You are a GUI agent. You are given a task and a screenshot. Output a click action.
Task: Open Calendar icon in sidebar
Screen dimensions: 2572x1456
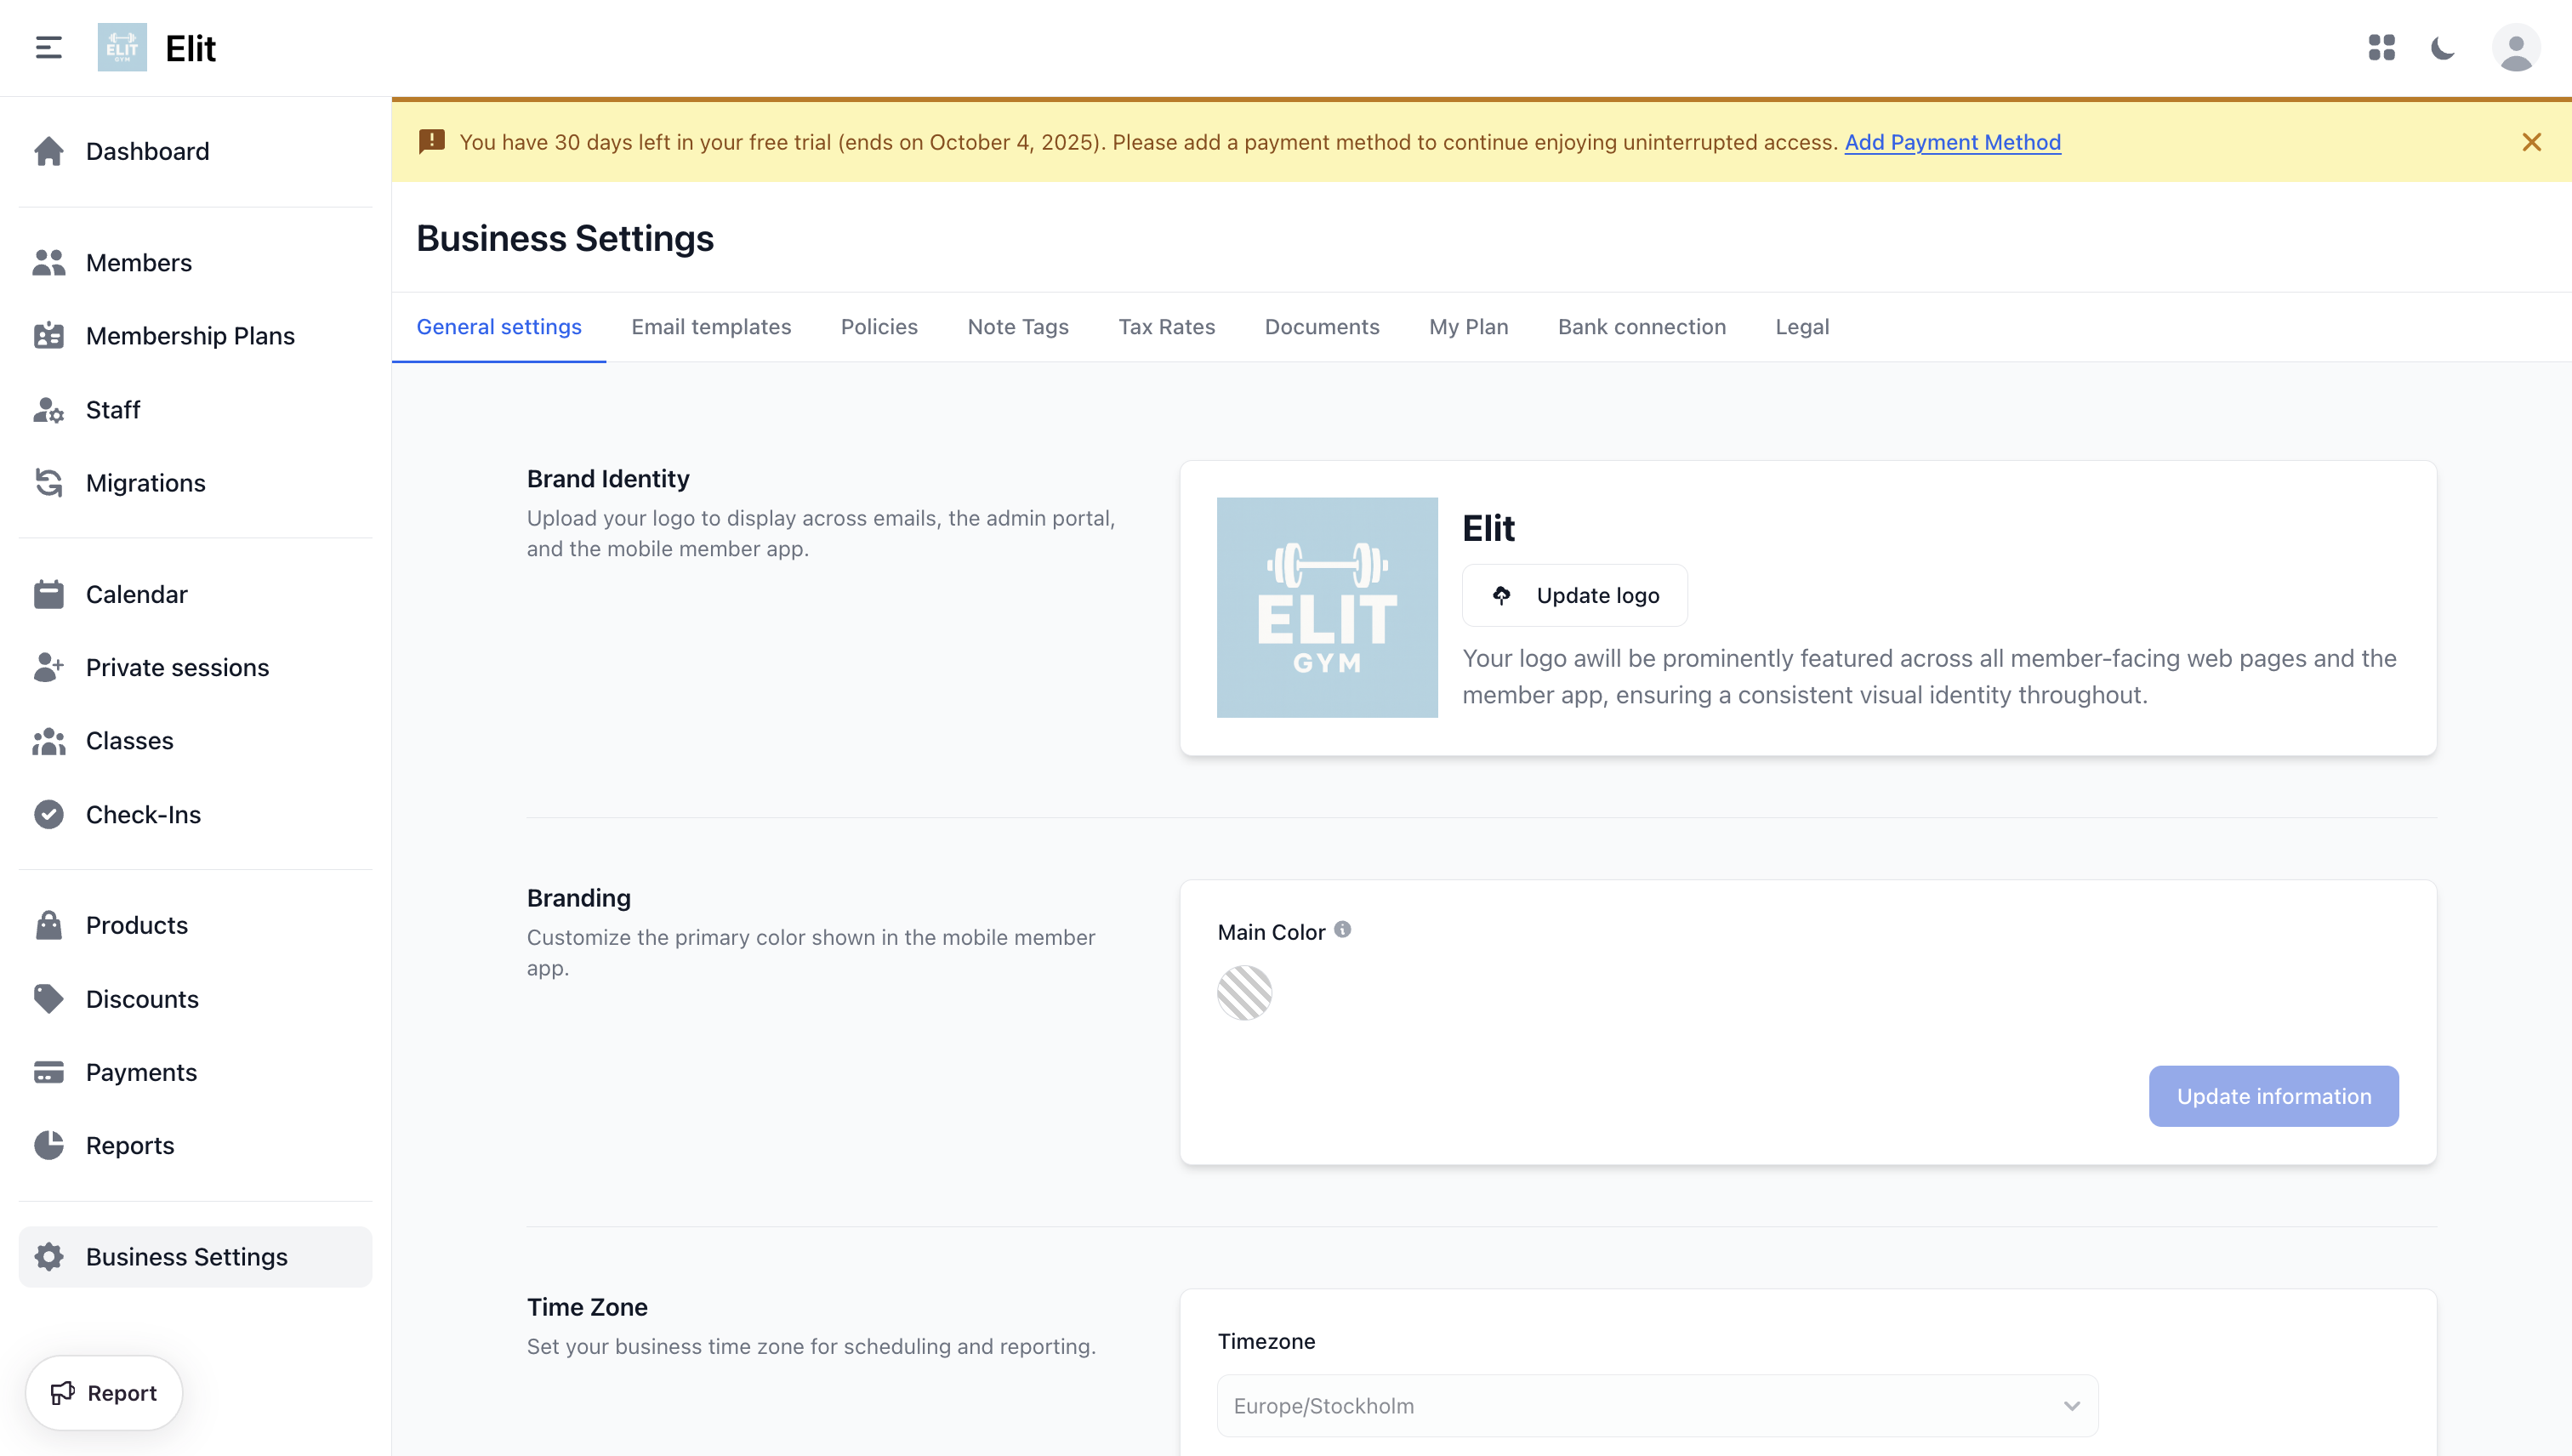[x=48, y=594]
